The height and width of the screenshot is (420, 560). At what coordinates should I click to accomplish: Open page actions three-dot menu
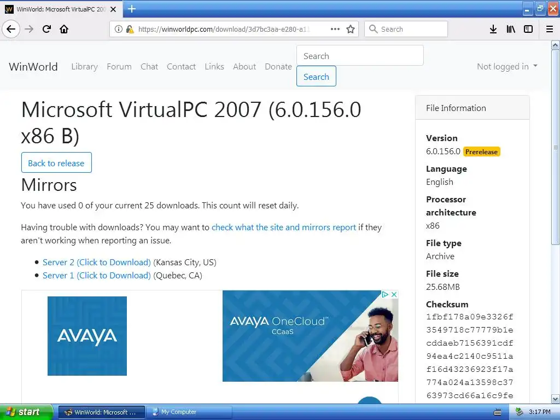(335, 29)
